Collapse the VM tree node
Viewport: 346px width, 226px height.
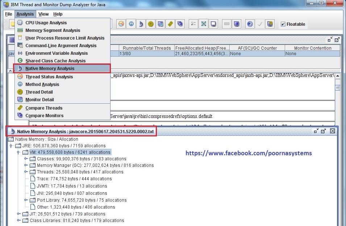tap(18, 152)
